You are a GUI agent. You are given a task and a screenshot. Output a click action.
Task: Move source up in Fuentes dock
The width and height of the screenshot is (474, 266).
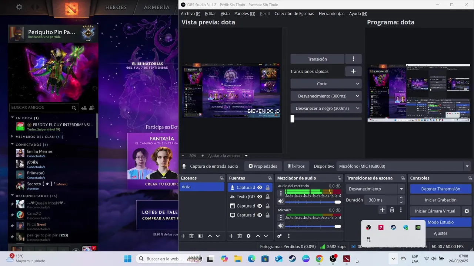click(258, 236)
